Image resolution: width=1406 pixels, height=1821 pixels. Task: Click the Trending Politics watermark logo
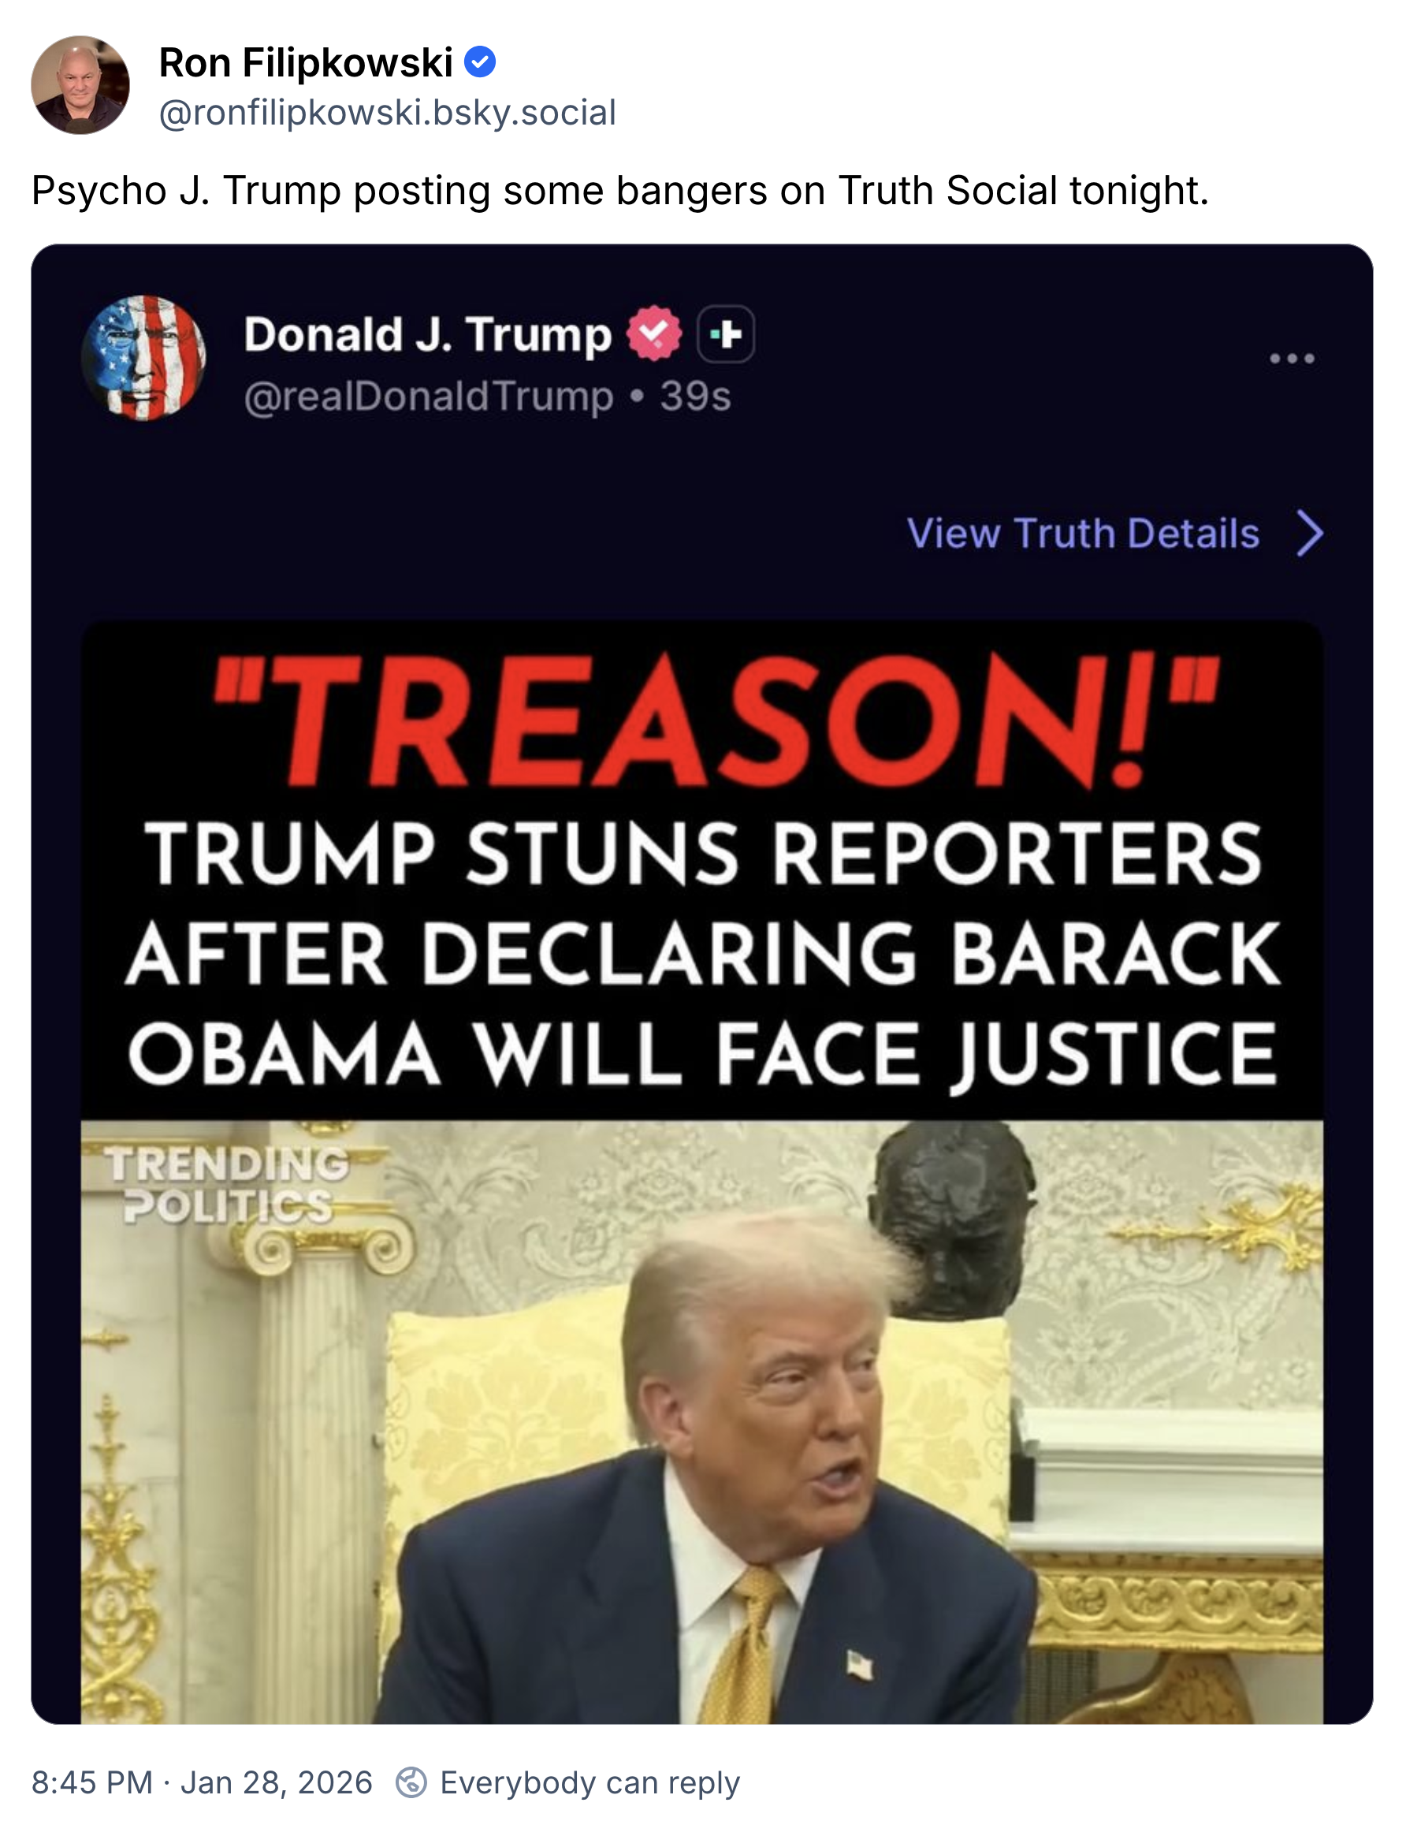click(227, 1184)
